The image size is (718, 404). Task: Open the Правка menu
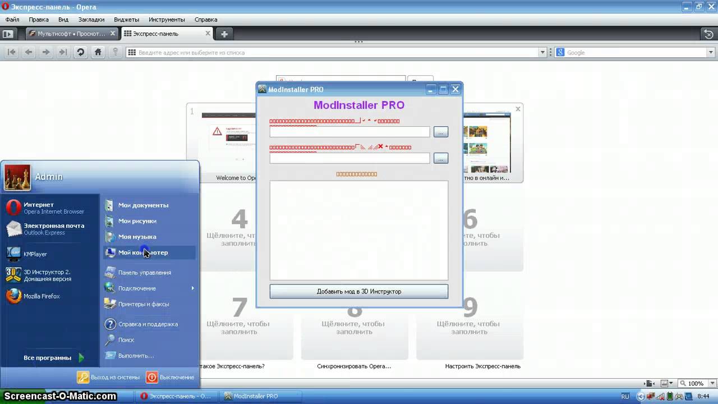(x=39, y=20)
